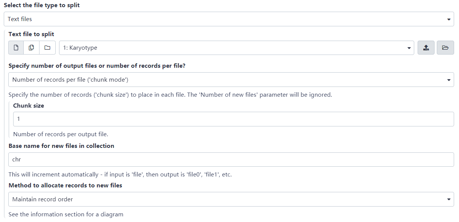Click the 'Select the file type to split' label
459x222 pixels.
(x=42, y=6)
